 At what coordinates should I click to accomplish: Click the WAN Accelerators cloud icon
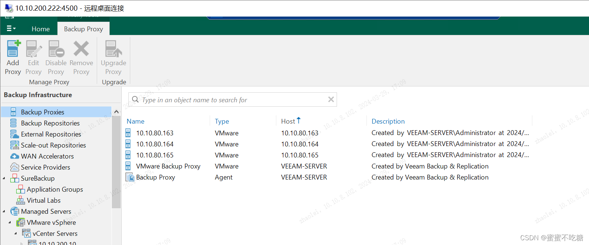point(15,156)
